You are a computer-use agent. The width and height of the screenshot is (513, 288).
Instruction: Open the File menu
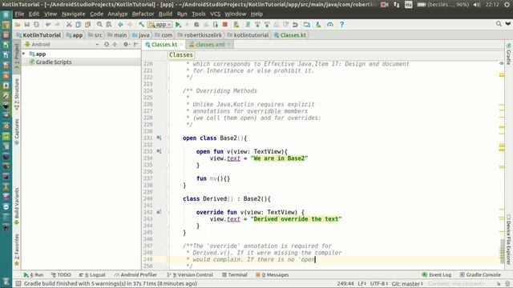(19, 14)
